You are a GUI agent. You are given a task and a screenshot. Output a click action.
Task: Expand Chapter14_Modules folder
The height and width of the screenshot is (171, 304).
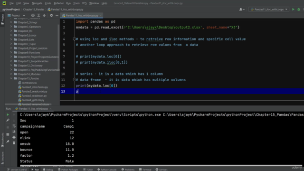[x=11, y=74]
